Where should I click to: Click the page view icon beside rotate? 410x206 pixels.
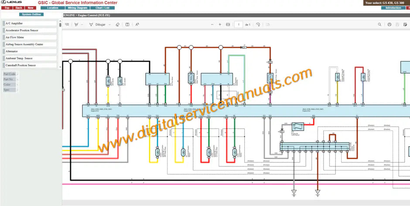268,24
